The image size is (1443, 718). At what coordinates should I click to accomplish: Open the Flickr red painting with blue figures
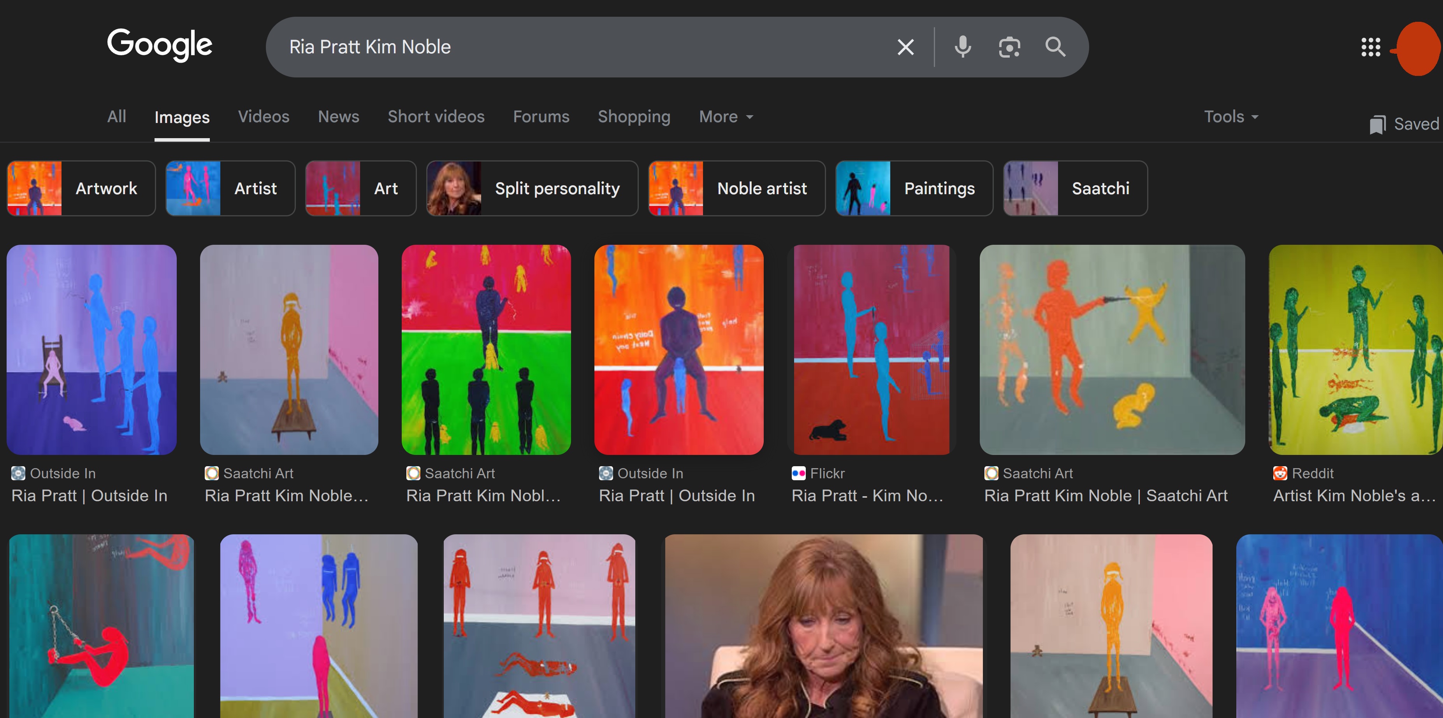[x=872, y=349]
